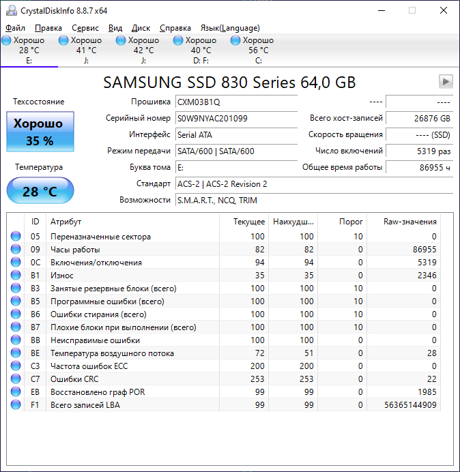The image size is (460, 472).
Task: Click status icon for attribute C3
Action: pyautogui.click(x=16, y=366)
